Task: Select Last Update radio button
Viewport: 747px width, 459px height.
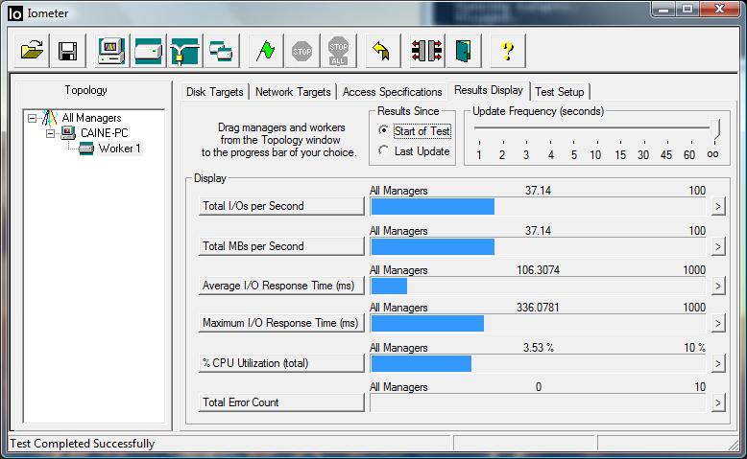Action: point(383,150)
